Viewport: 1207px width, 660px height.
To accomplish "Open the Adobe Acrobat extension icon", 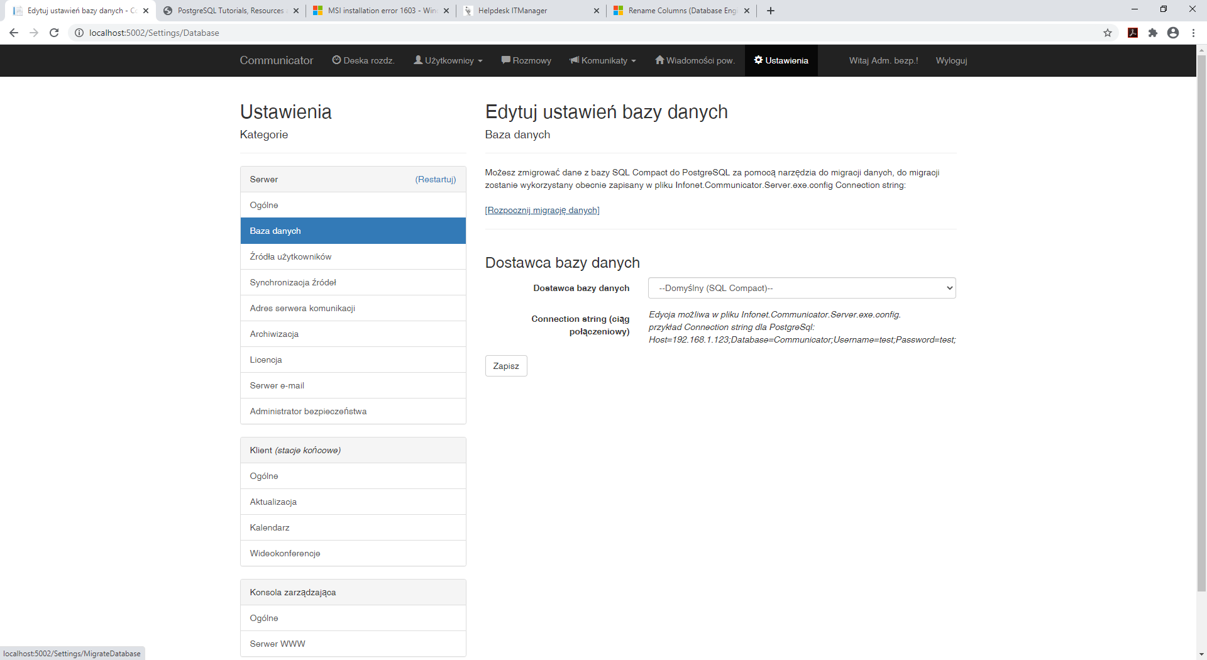I will coord(1133,33).
